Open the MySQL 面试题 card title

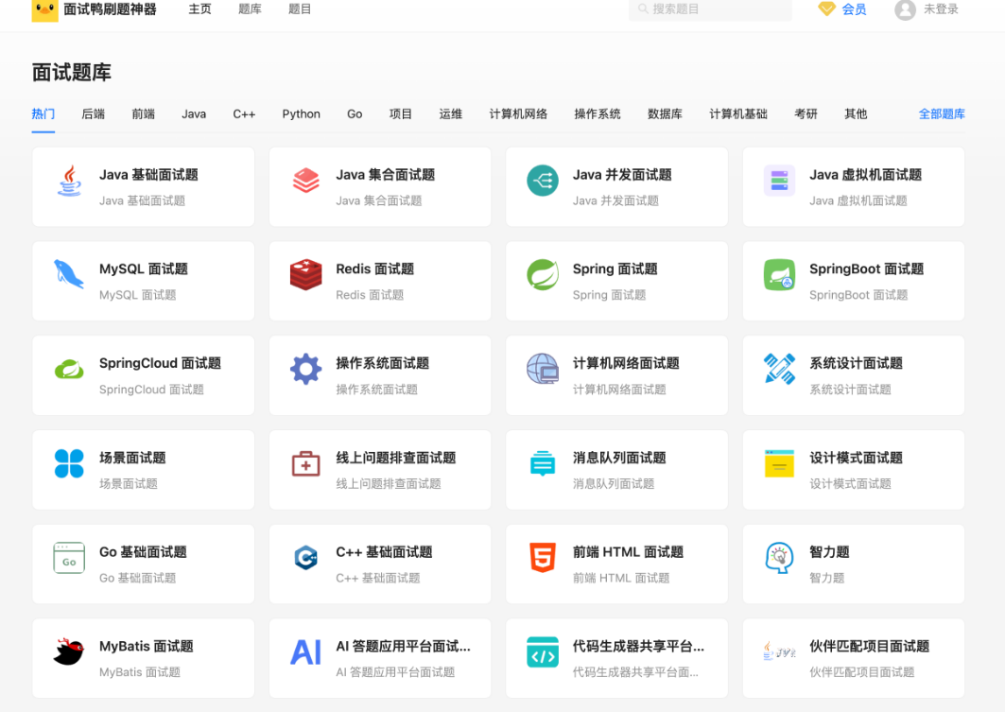tap(144, 269)
